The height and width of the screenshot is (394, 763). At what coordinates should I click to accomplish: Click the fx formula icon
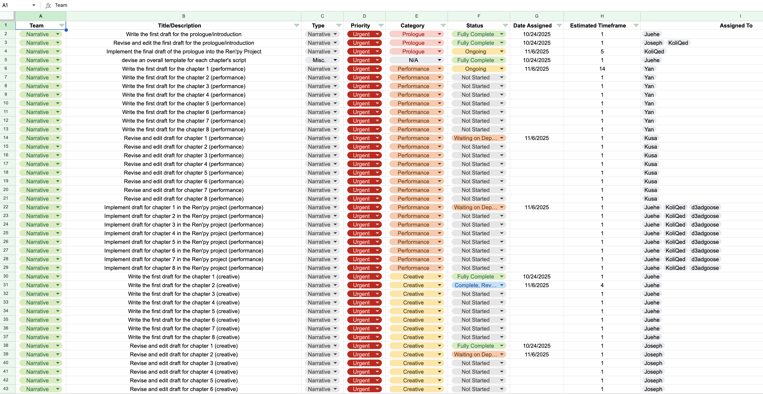(x=48, y=5)
